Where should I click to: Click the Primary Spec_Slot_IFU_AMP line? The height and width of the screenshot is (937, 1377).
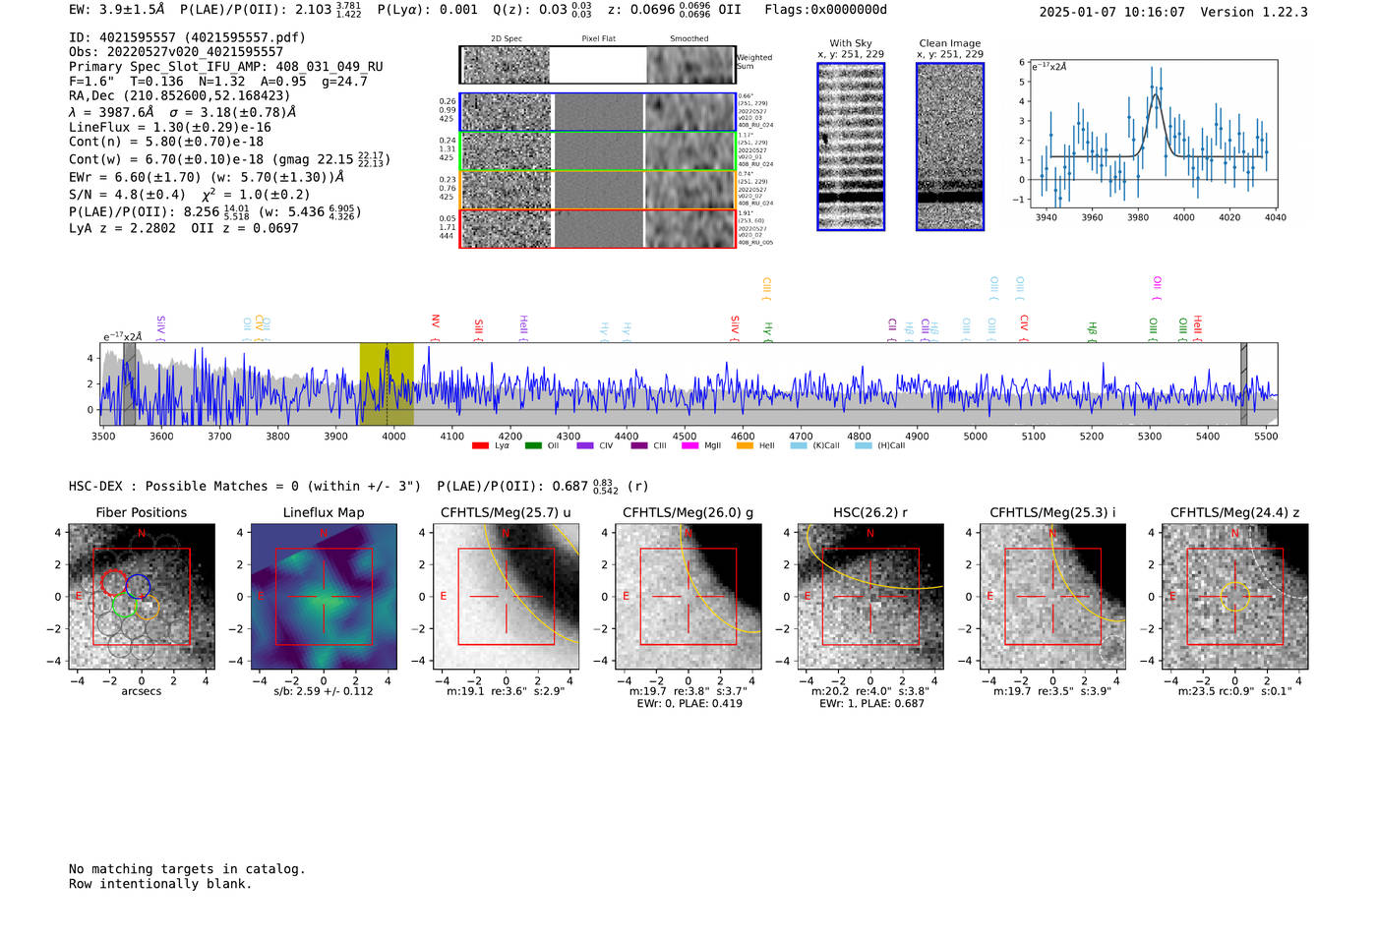226,67
